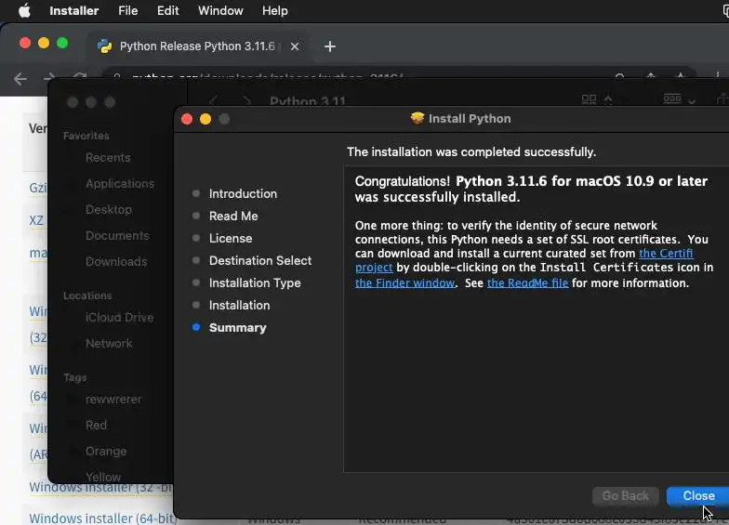Screen dimensions: 729x525
Task: Select Applications in Finder sidebar
Action: (120, 184)
